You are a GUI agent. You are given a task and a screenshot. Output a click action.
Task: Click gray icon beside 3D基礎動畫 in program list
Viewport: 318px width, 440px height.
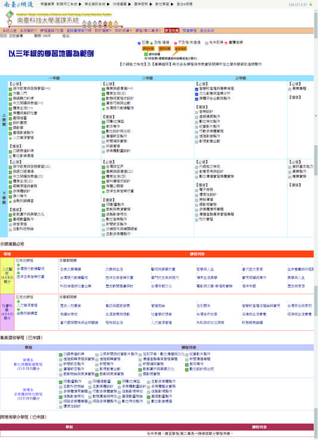[x=90, y=382]
